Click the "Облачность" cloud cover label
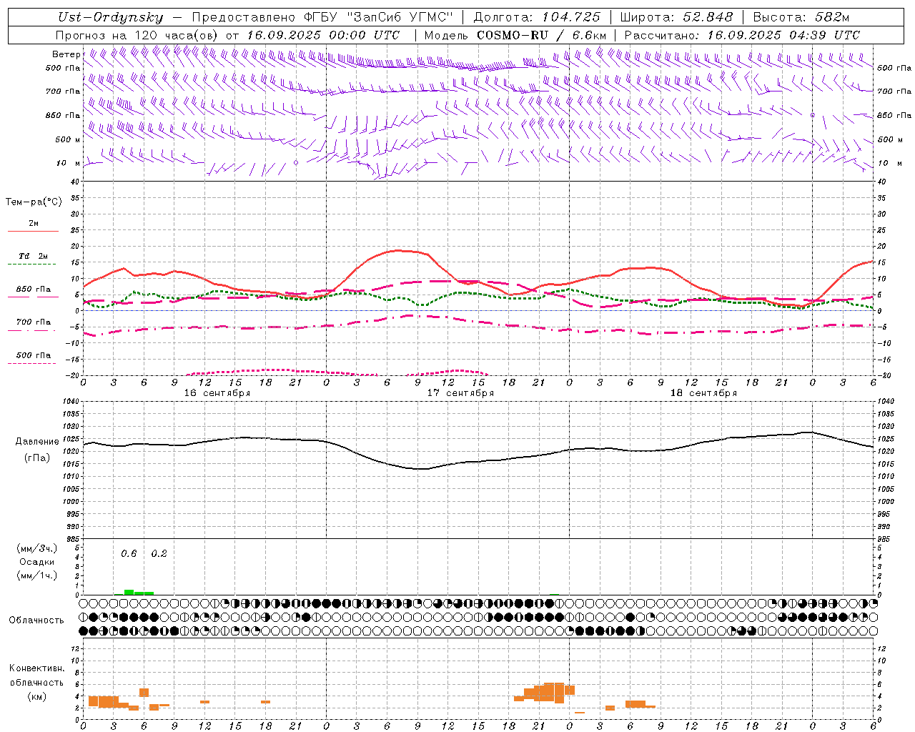915x732 pixels. coord(36,620)
